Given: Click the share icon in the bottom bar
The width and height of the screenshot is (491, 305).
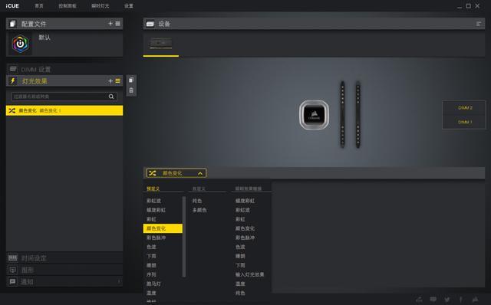Looking at the screenshot, I should click(x=419, y=300).
